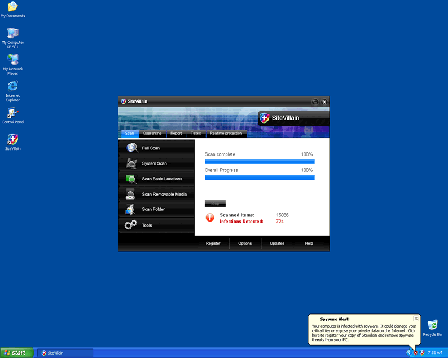Select the System Scan icon
Image resolution: width=448 pixels, height=358 pixels.
(131, 163)
